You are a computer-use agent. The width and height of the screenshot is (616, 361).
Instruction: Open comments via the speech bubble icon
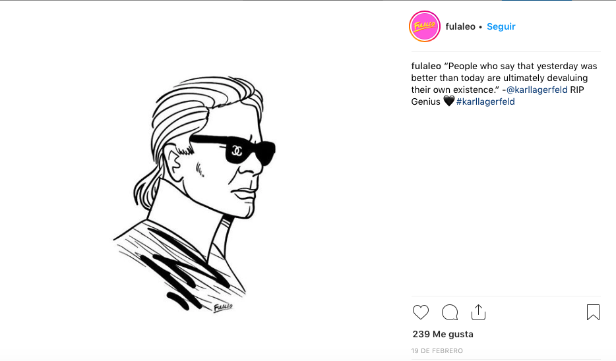[450, 312]
